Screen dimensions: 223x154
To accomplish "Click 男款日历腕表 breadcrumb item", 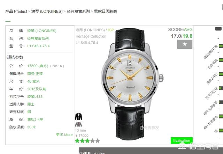I will 106,11.
